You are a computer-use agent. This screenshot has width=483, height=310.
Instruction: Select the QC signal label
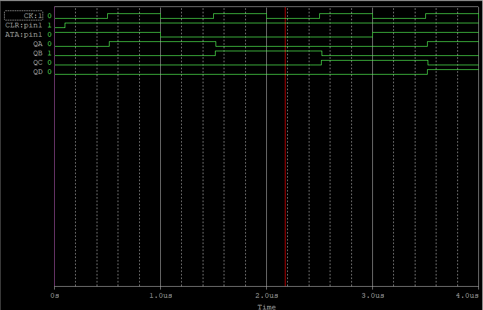coord(38,62)
